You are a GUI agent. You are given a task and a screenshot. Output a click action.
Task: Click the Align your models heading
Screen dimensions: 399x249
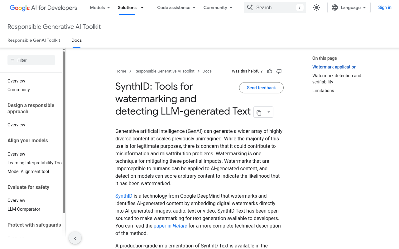[28, 141]
